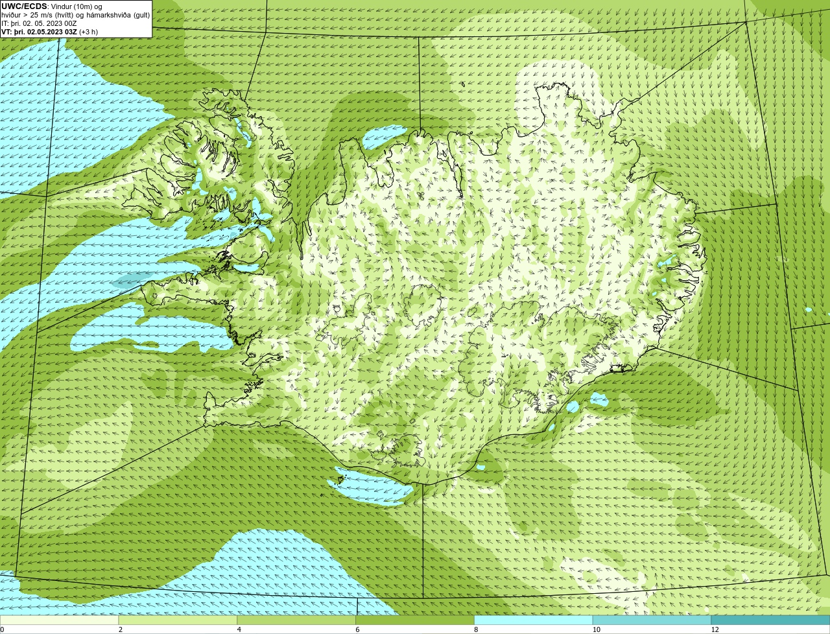830x634 pixels.
Task: Click the scale label '12'
Action: pyautogui.click(x=715, y=629)
